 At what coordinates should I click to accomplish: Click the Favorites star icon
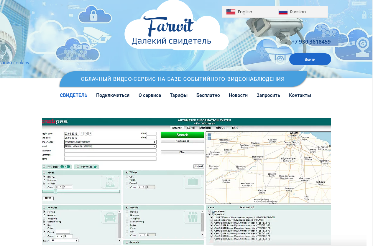(x=95, y=167)
